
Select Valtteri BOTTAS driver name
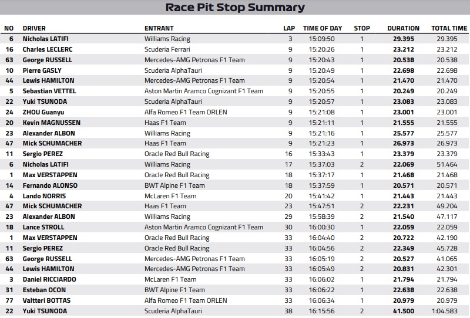pos(47,300)
